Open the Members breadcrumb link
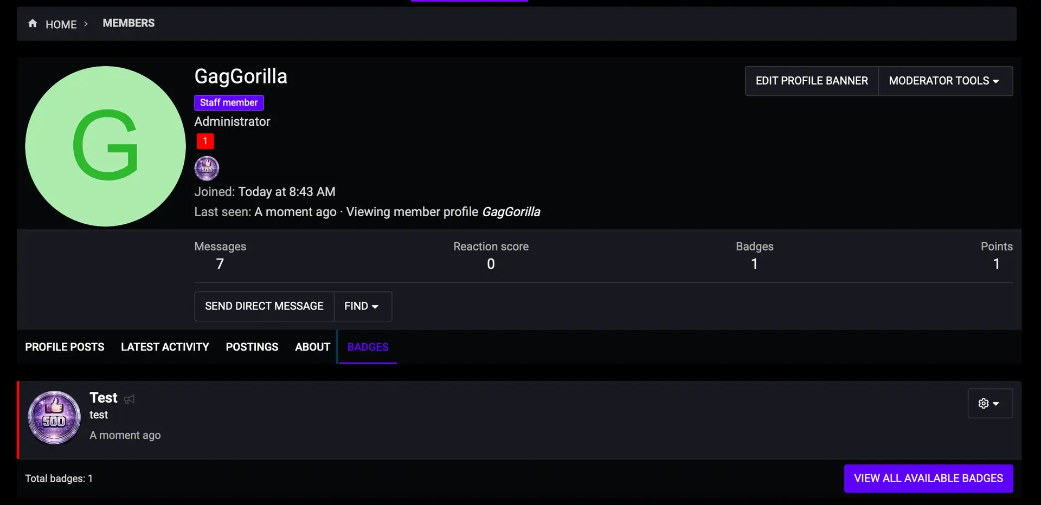1041x505 pixels. pos(128,23)
